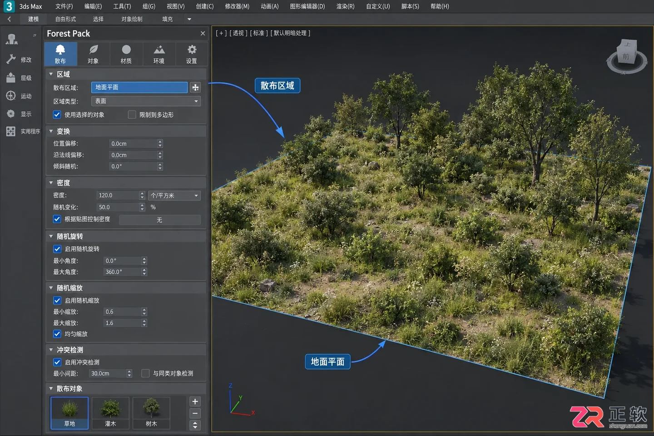Toggle 启用随机旋转 checkbox
This screenshot has width=654, height=436.
click(x=57, y=249)
